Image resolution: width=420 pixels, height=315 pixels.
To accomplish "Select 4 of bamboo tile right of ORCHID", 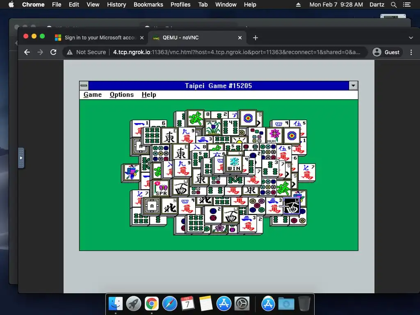I will 231,127.
